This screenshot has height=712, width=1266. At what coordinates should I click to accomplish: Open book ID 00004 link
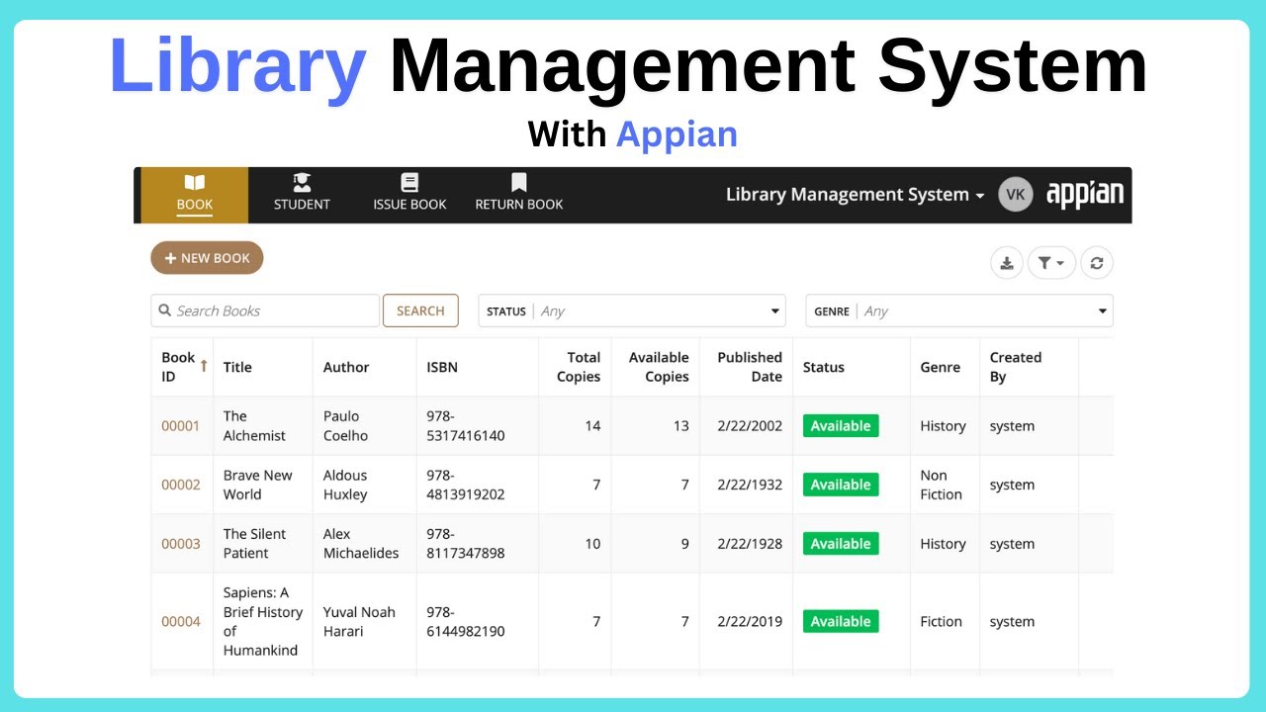pyautogui.click(x=180, y=622)
